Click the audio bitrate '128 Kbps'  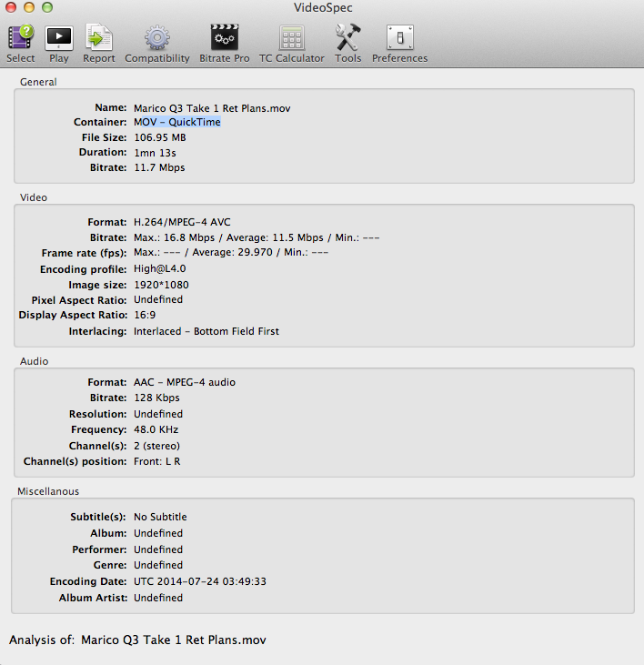coord(156,398)
